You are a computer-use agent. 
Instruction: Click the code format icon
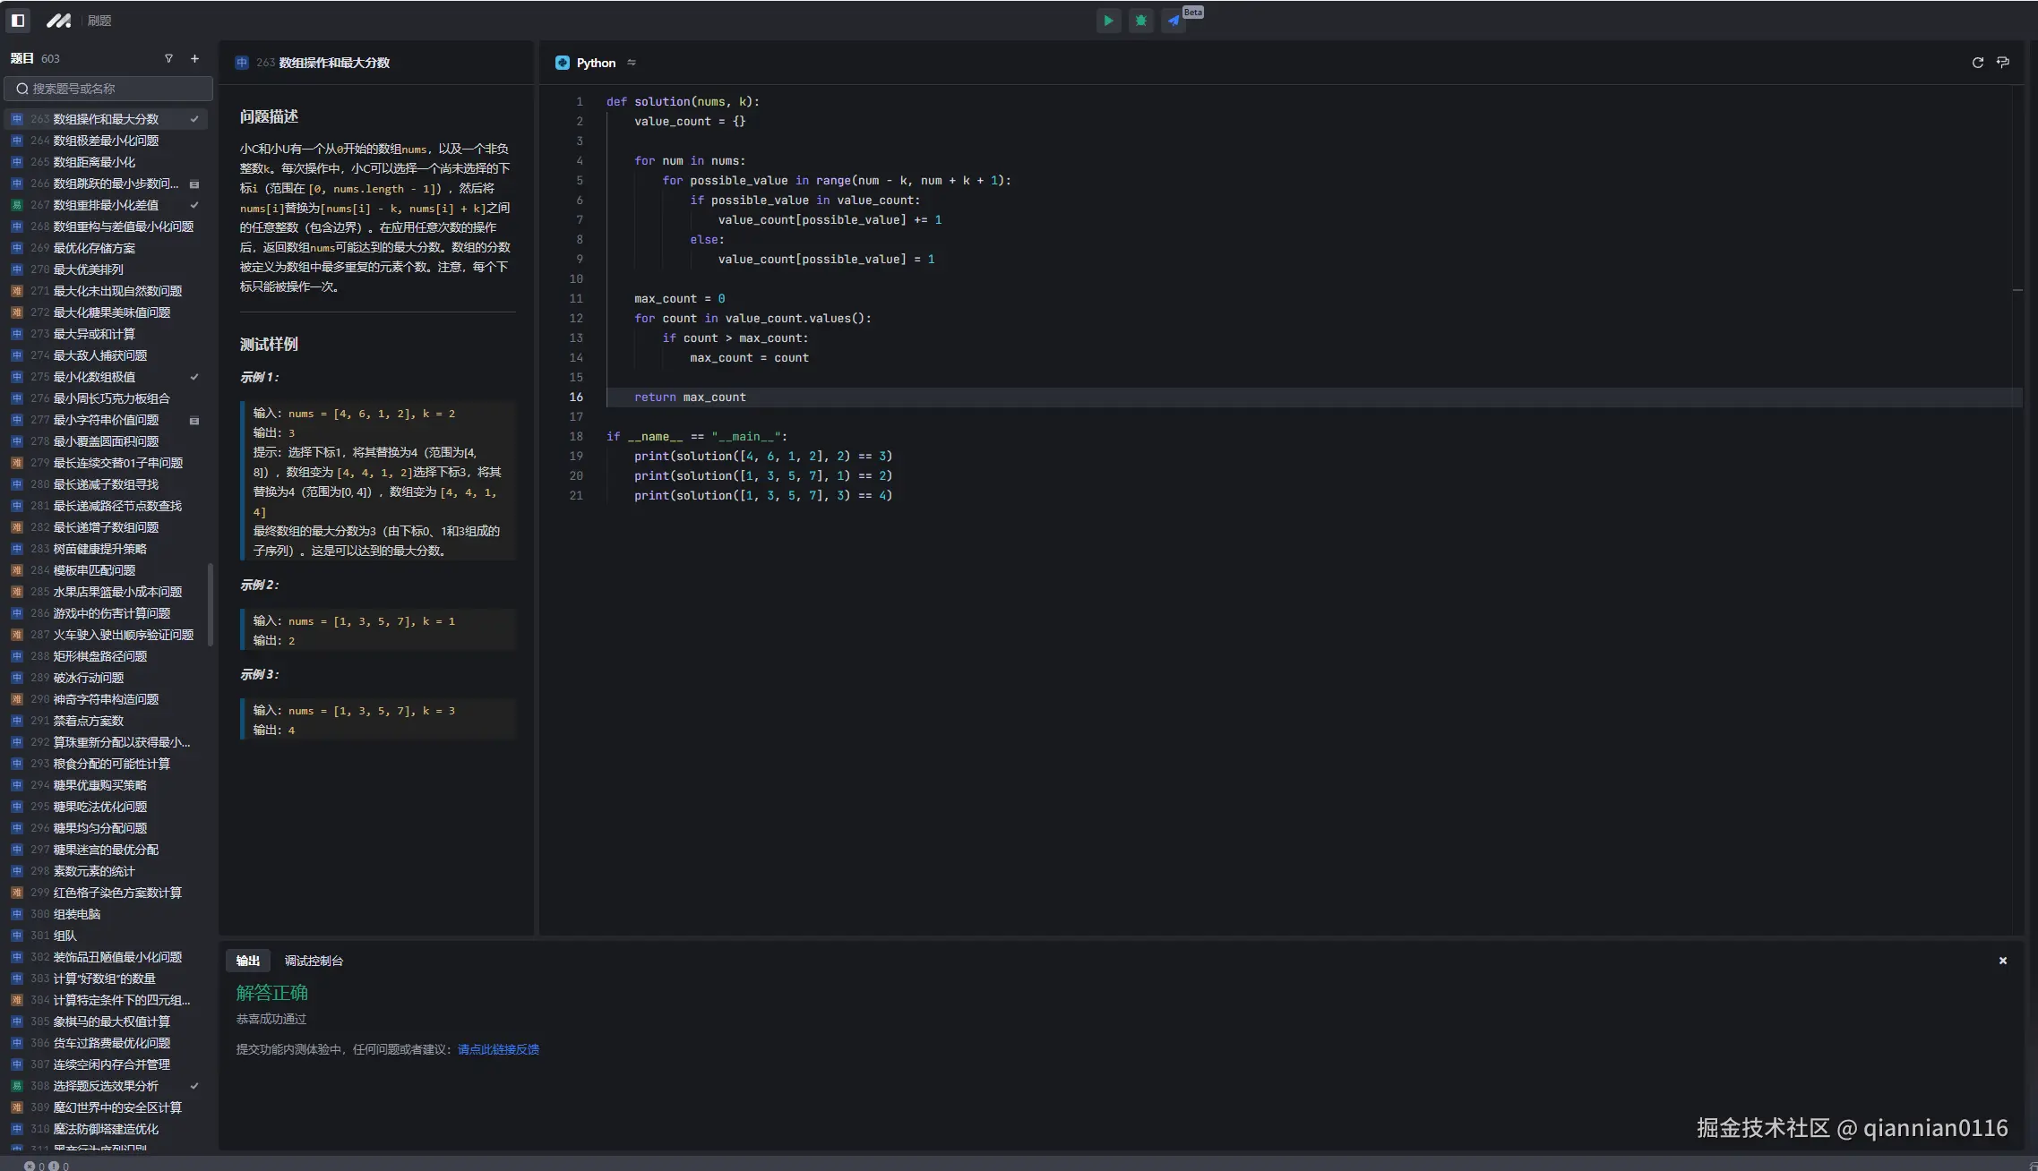tap(2003, 63)
